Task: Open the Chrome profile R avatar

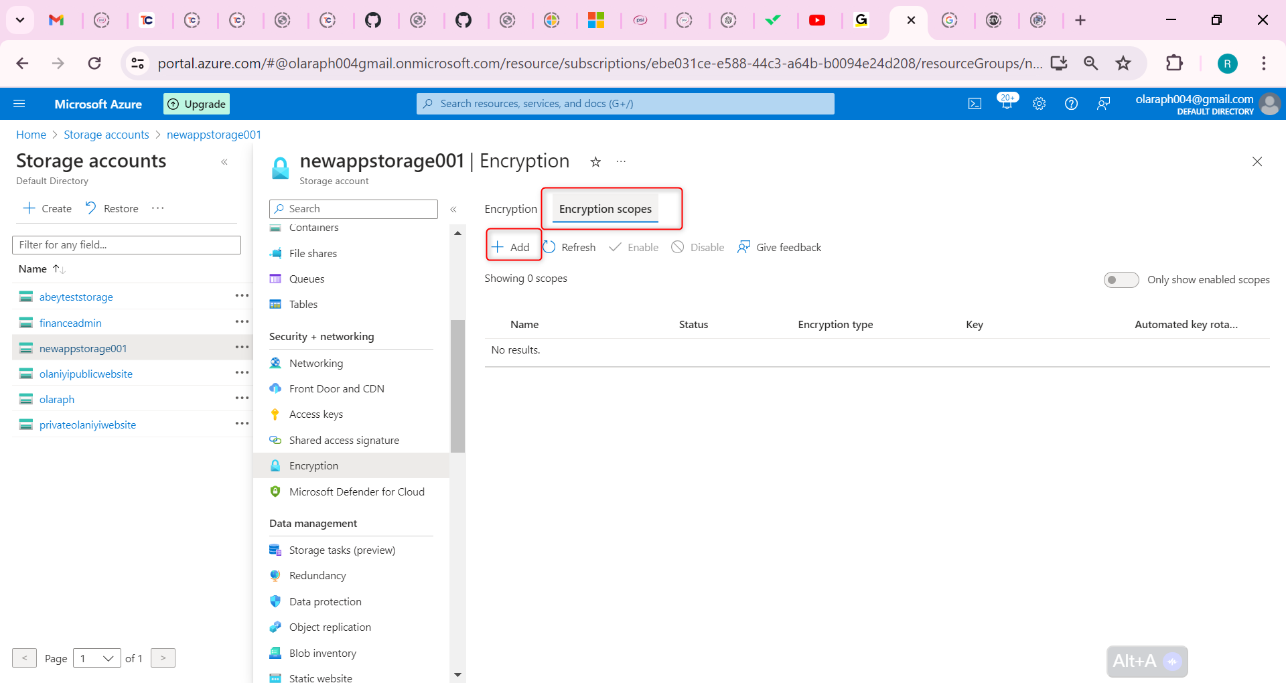Action: tap(1227, 64)
